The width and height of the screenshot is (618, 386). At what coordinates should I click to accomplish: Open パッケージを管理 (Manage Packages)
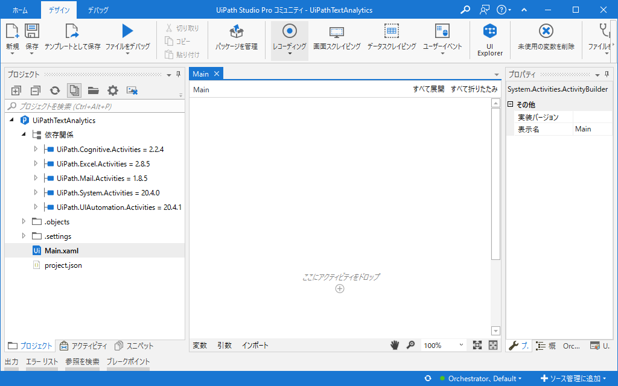(x=237, y=31)
